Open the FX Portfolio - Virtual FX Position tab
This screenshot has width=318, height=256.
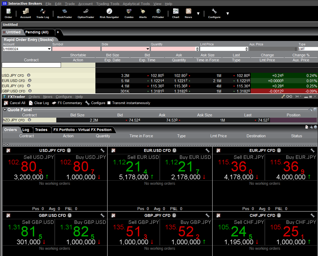pyautogui.click(x=82, y=130)
